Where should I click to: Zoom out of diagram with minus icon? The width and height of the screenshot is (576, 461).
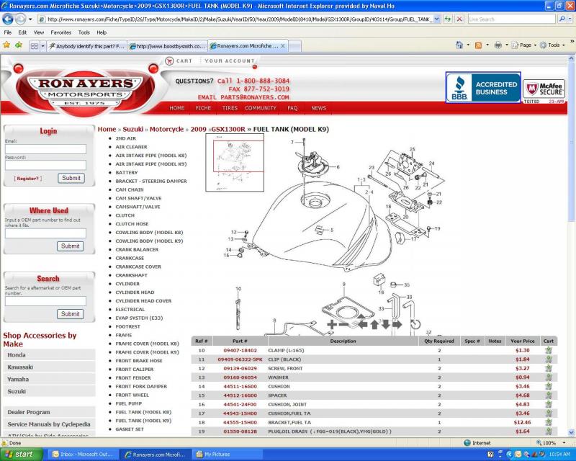[x=346, y=325]
